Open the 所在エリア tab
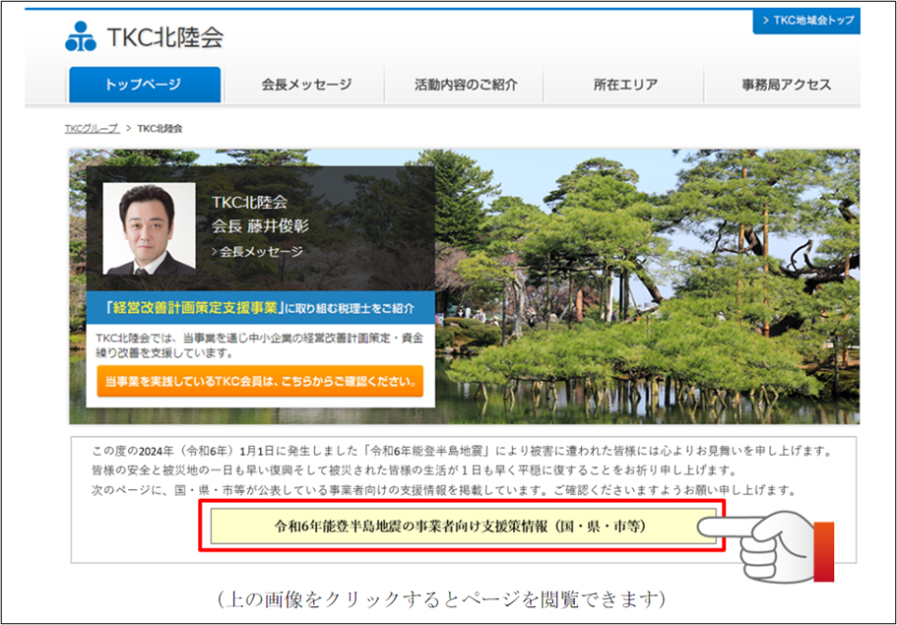Viewport: 897px width, 625px height. click(625, 85)
